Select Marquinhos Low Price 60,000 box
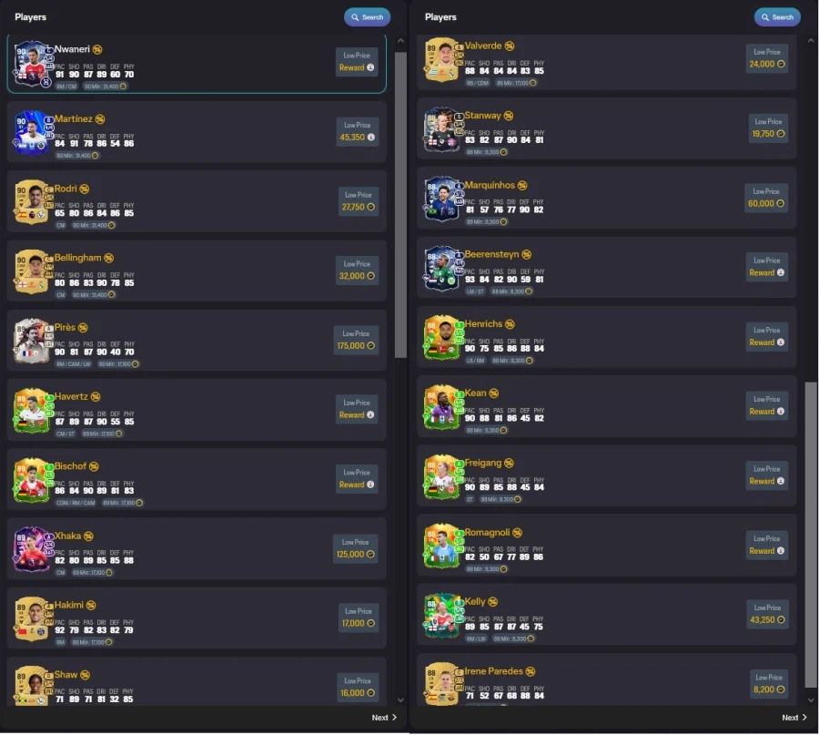 [x=766, y=199]
